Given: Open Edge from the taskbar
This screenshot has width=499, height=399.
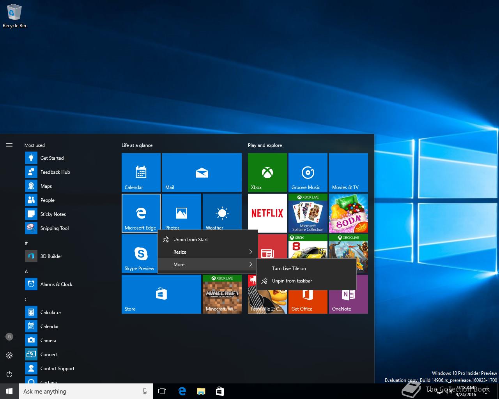Looking at the screenshot, I should [x=182, y=391].
